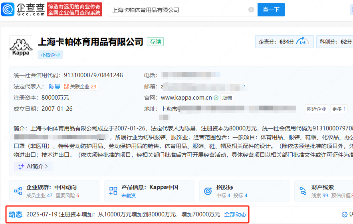Open the 招投标 card
353x224 pixels.
[x=245, y=191]
